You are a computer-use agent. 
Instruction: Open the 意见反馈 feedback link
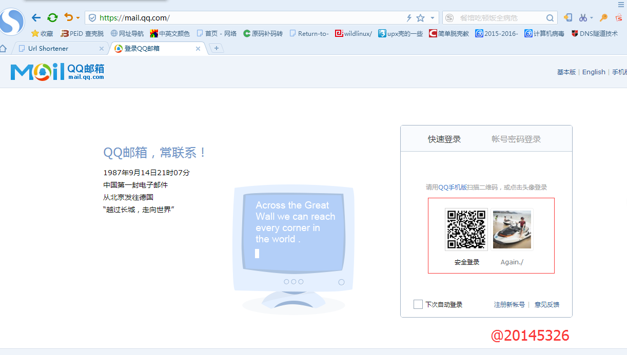pos(547,304)
